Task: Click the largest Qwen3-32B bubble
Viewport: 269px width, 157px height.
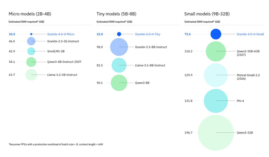Action: 216,133
